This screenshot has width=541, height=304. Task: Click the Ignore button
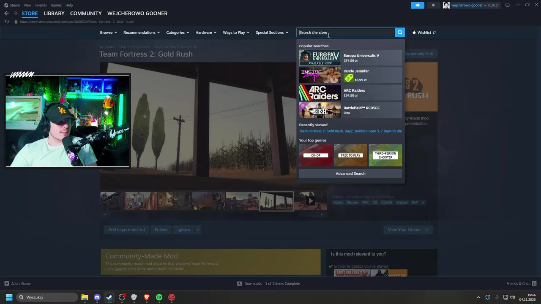pyautogui.click(x=183, y=230)
